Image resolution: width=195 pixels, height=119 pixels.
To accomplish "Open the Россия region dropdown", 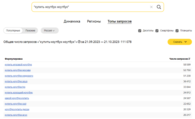I will [49, 30].
